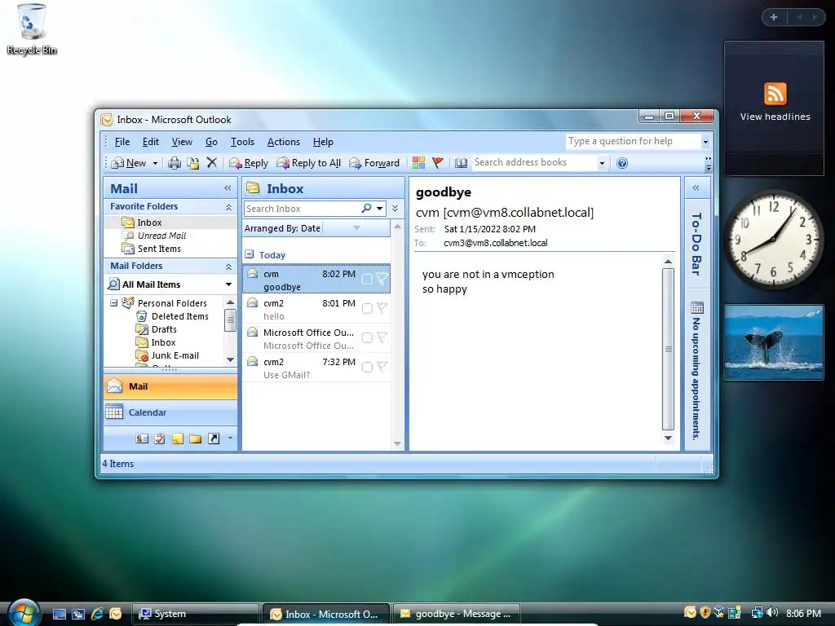The image size is (835, 626).
Task: Select Drafts folder in Personal Folders
Action: 164,329
